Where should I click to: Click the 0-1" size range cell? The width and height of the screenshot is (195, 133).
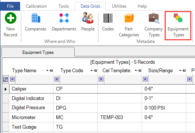[x=164, y=99]
